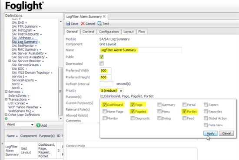The width and height of the screenshot is (239, 160).
Task: Uncheck the Dashboard purpose checkbox
Action: tap(104, 105)
